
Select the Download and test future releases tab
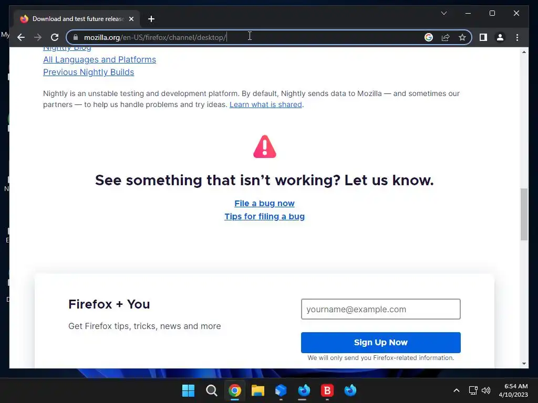[x=77, y=19]
